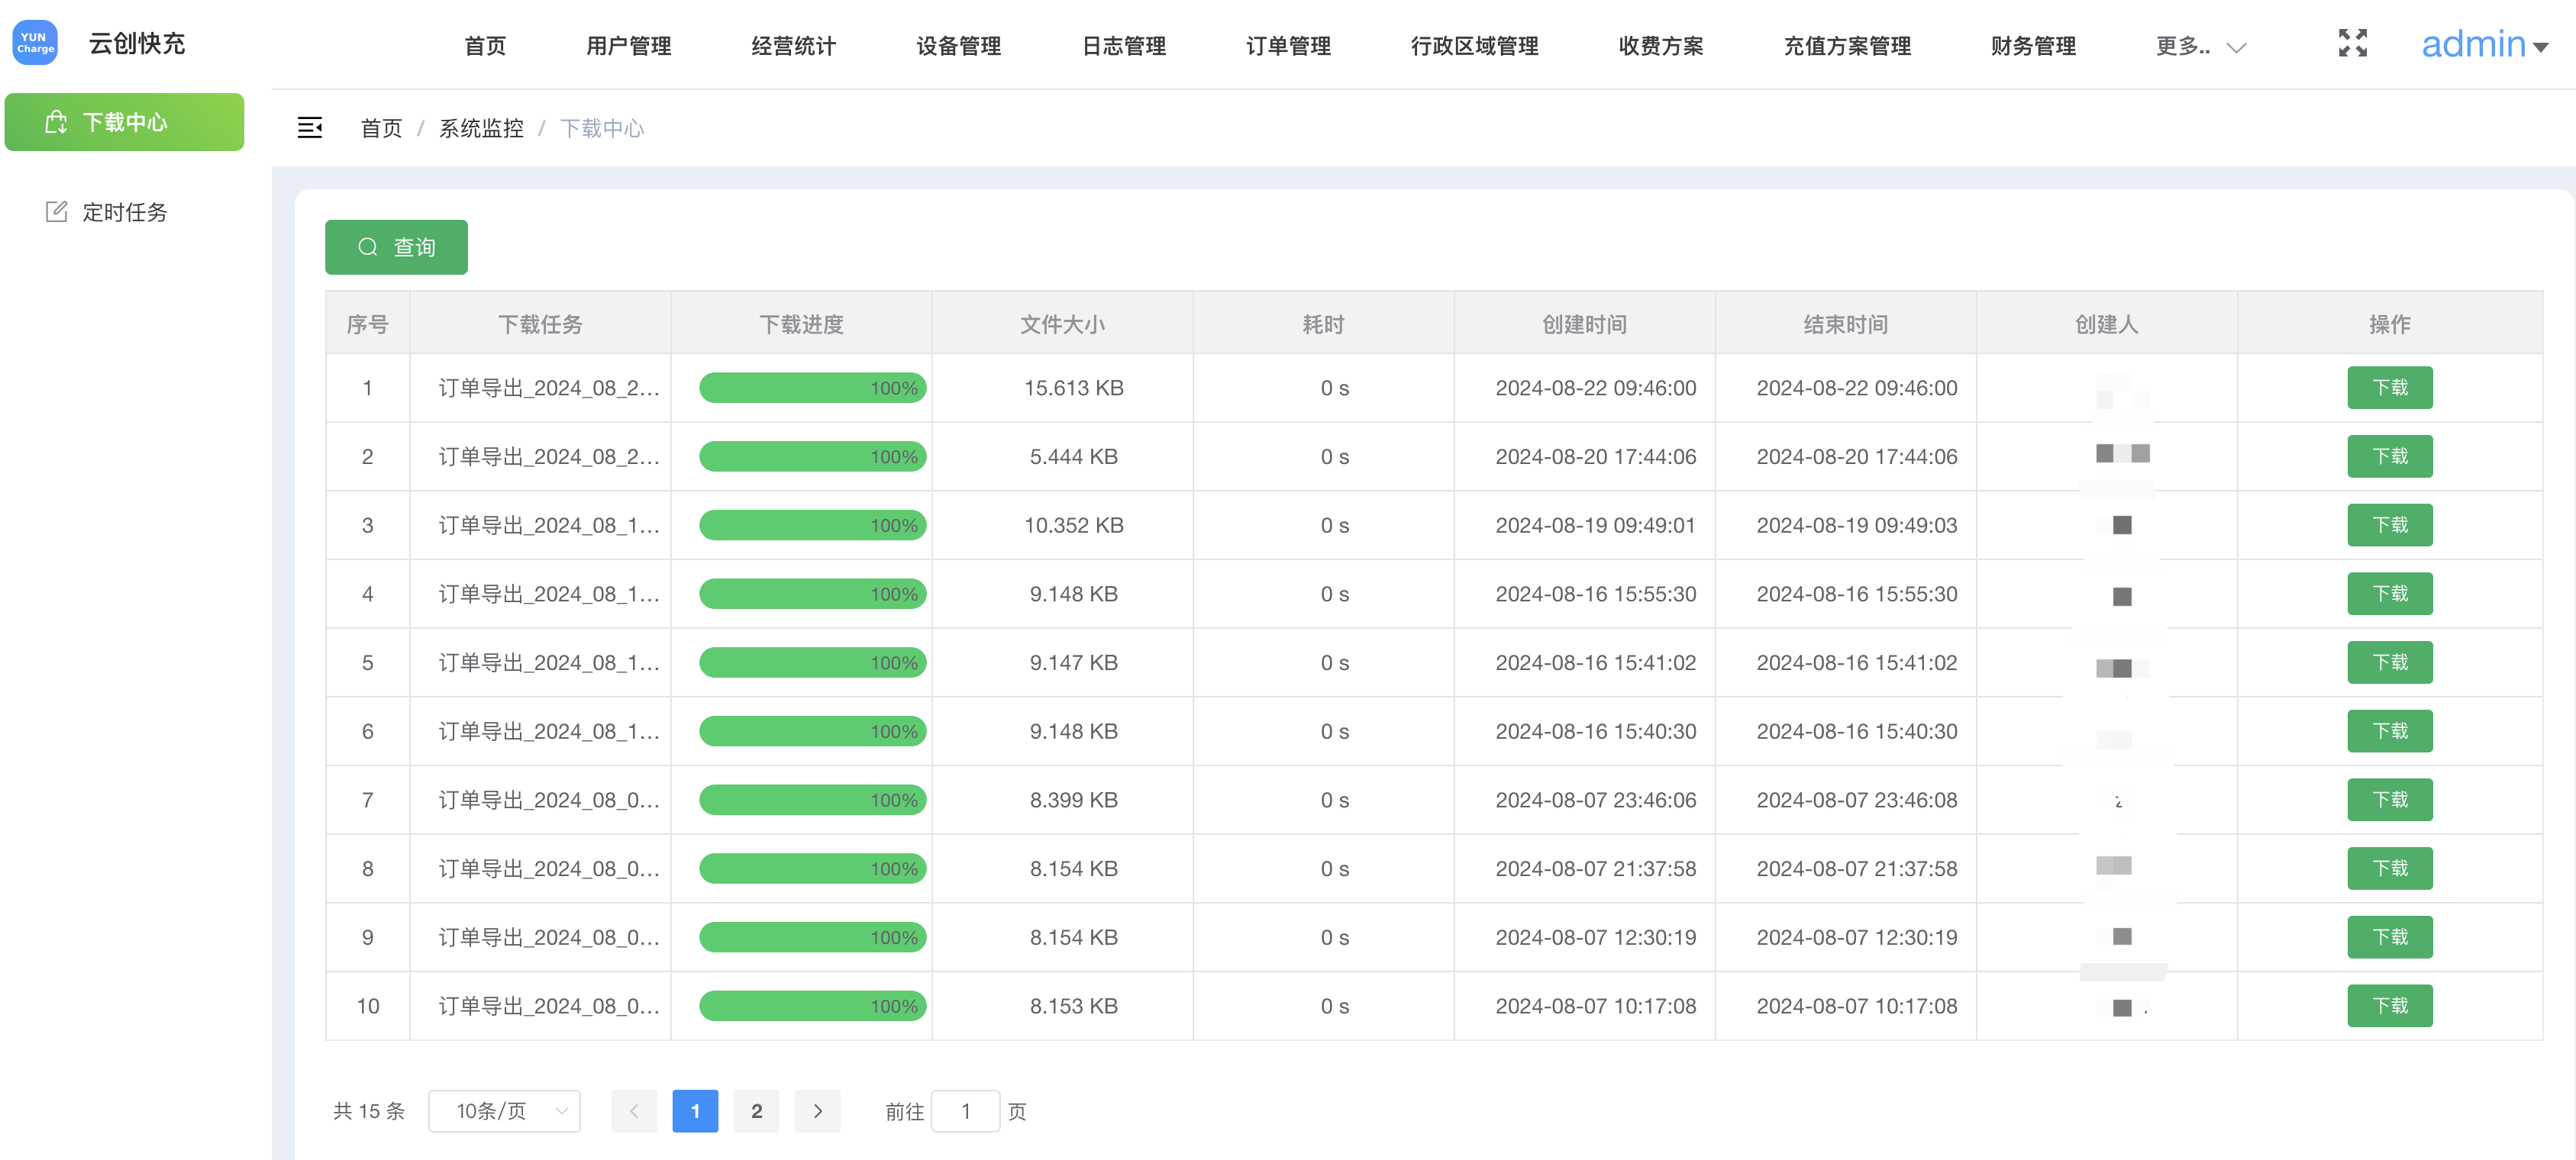
Task: Download the 10.352 KB file
Action: [x=2390, y=525]
